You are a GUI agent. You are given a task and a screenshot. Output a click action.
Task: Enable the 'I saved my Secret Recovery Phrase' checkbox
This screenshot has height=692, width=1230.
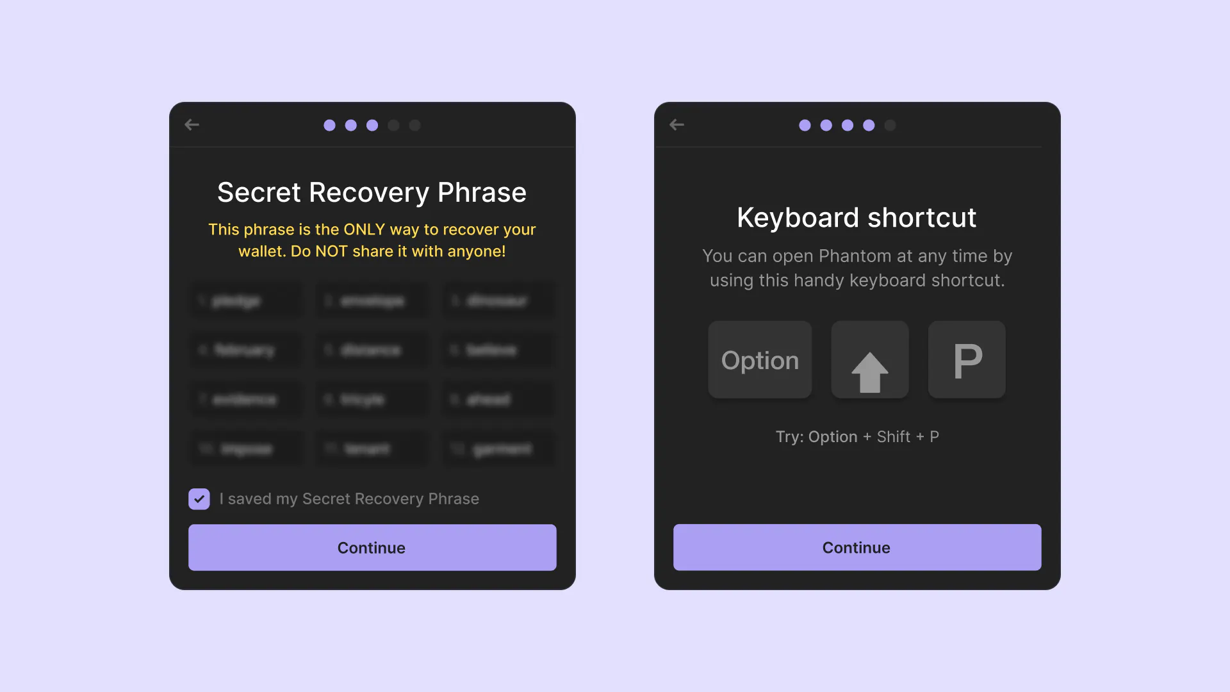pyautogui.click(x=199, y=498)
